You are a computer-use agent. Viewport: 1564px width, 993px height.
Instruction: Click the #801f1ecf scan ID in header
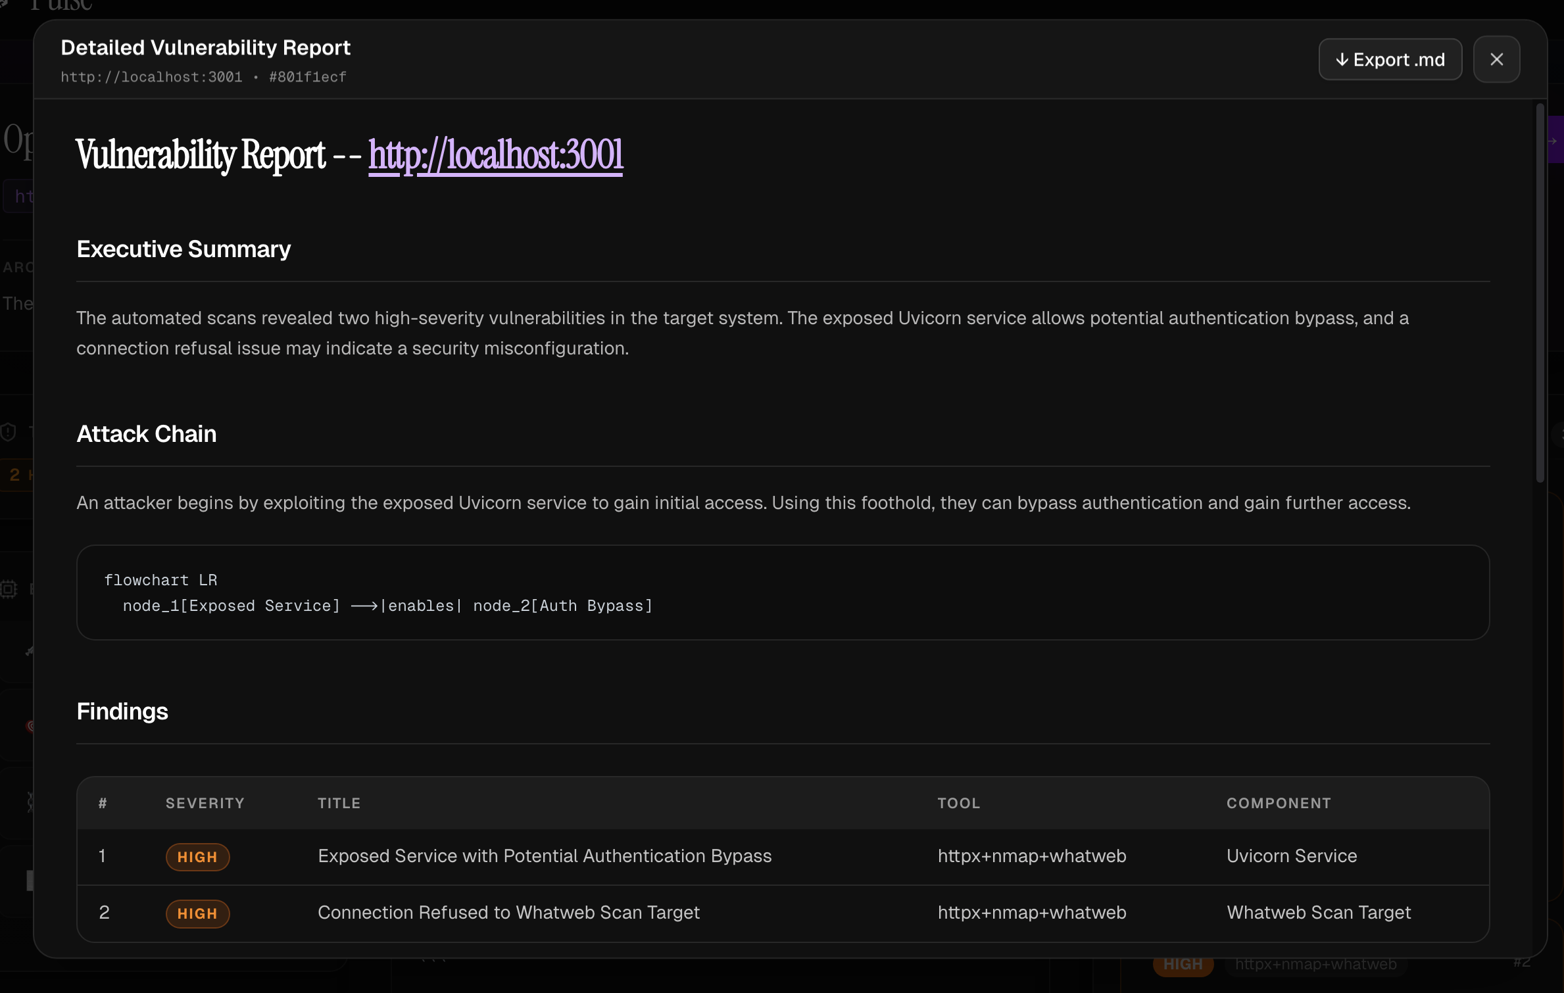(308, 77)
